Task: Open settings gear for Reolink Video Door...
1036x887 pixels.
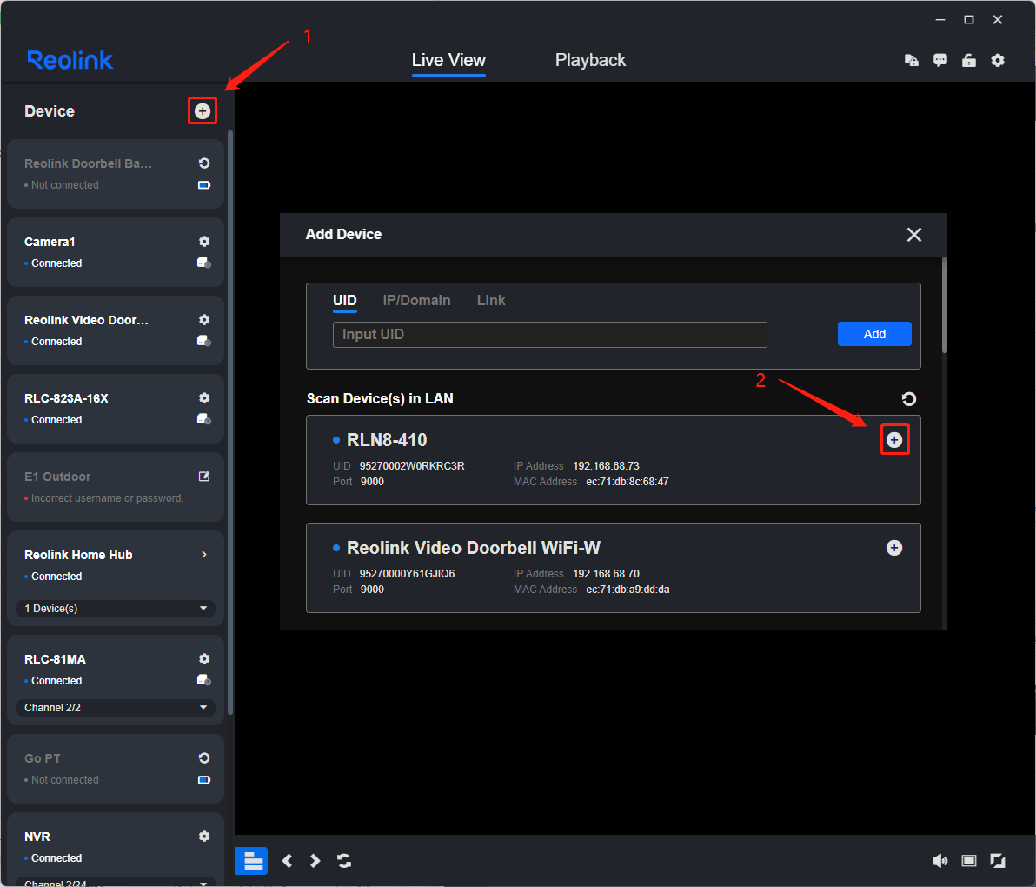Action: (204, 320)
